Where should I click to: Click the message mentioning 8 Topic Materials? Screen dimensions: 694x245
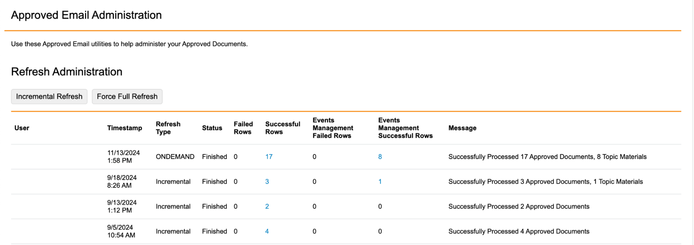coord(547,157)
